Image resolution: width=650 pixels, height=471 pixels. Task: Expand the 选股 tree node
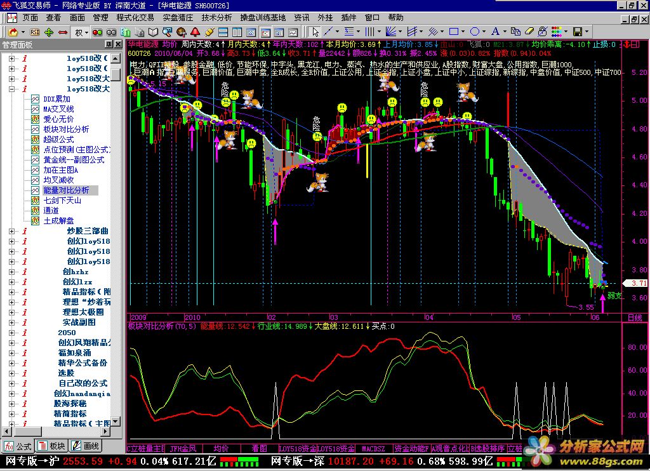(x=11, y=374)
